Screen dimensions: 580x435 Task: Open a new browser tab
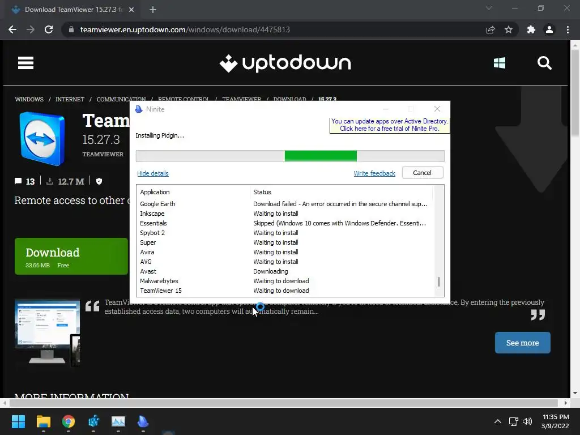click(153, 10)
